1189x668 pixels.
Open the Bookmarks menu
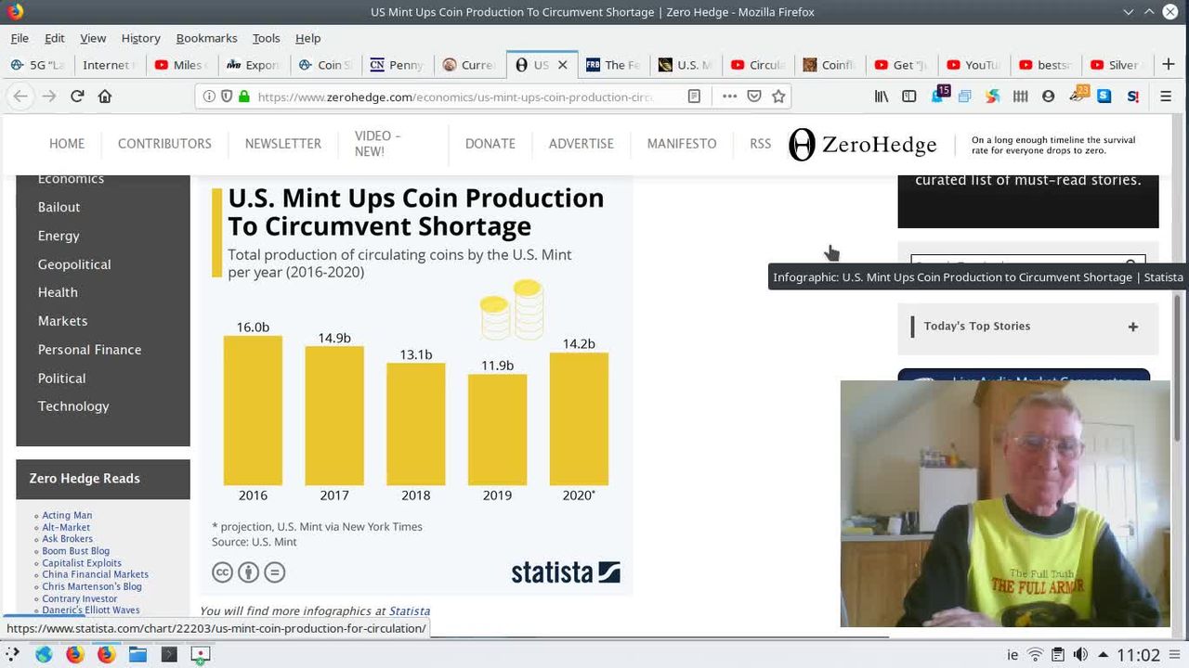coord(206,38)
